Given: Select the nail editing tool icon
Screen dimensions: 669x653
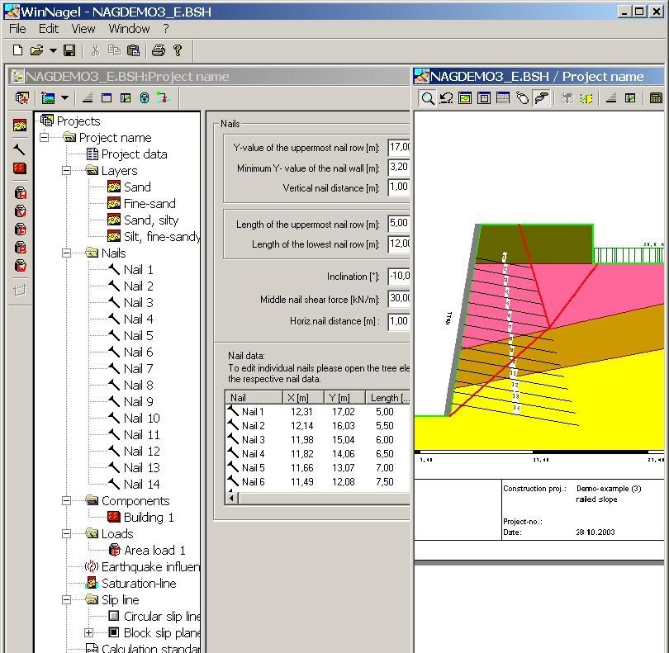Looking at the screenshot, I should pos(540,98).
